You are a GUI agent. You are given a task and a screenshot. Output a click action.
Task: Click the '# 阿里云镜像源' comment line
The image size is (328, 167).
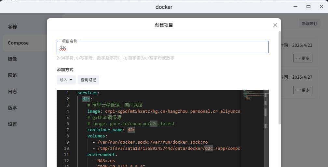point(115,105)
